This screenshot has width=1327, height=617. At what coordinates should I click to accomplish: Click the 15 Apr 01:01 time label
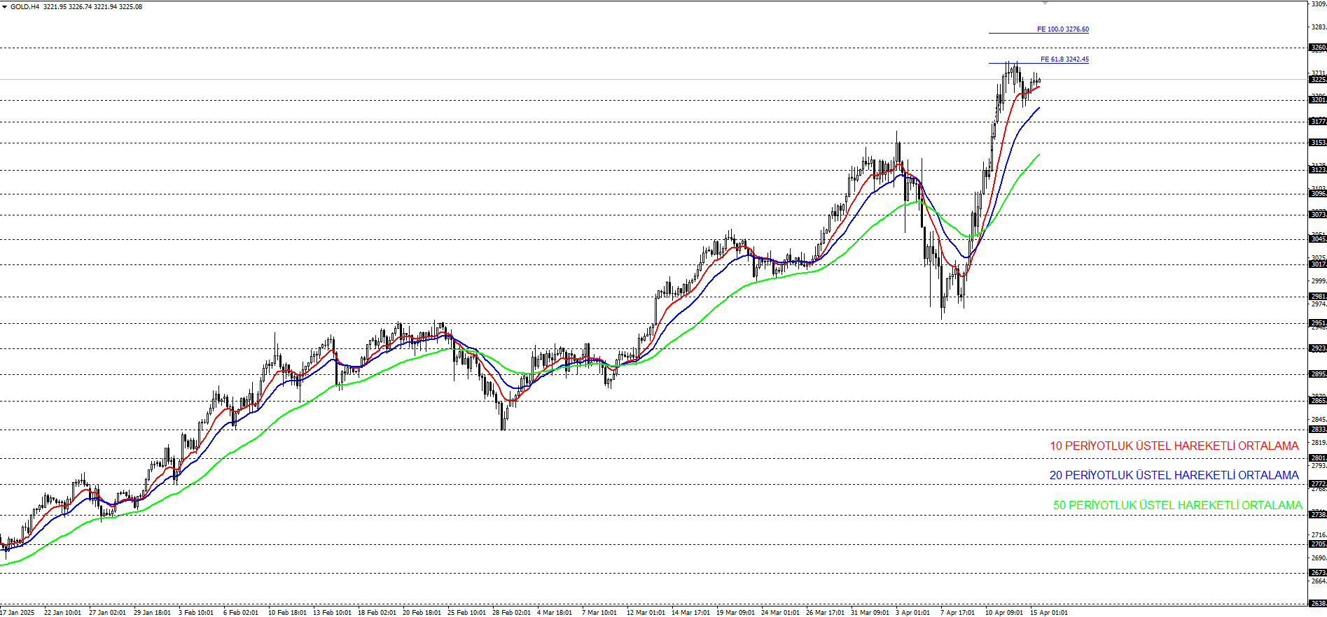(1049, 612)
